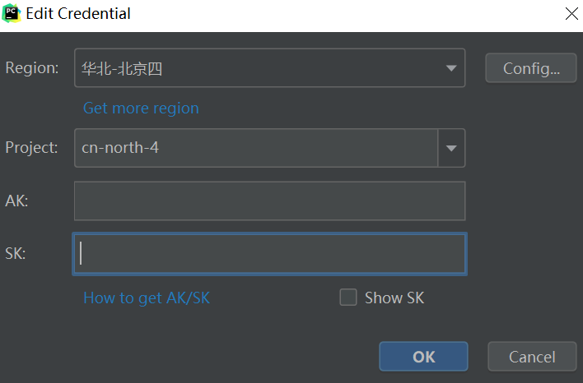Screen dimensions: 583x383
Task: Enable the Show SK checkbox
Action: click(348, 298)
